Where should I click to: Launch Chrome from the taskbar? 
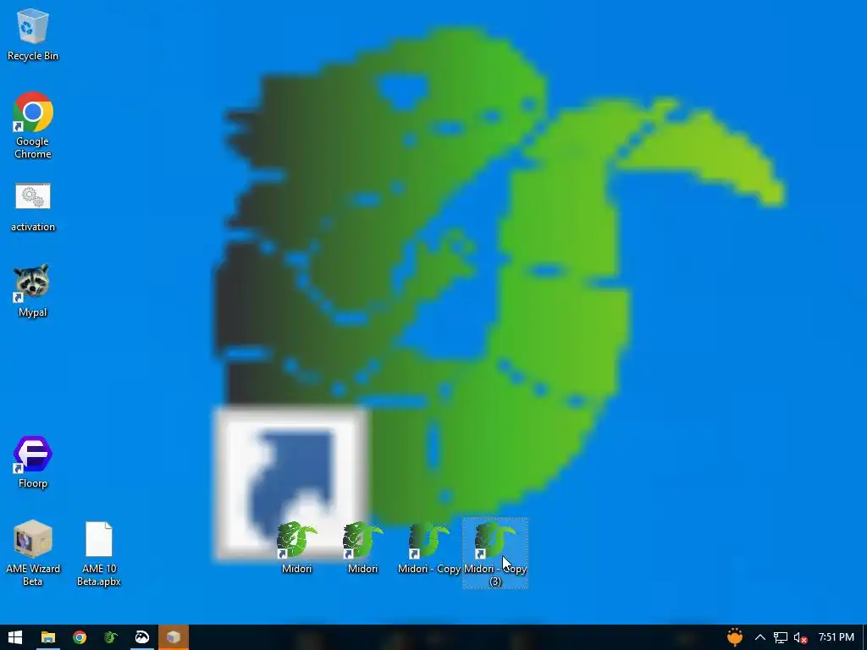(80, 637)
